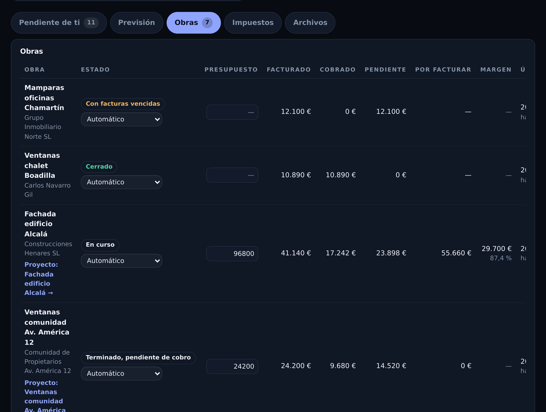This screenshot has height=412, width=546.
Task: Open the Proyecto: Fachada edificio Alcalá link
Action: 41,279
